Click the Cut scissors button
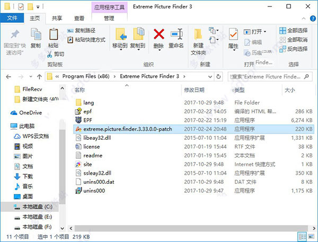The width and height of the screenshot is (318, 242). point(56,54)
